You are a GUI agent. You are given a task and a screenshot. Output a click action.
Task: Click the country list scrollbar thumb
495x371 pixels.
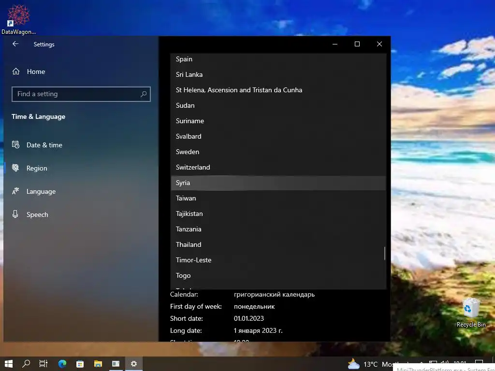pos(384,253)
